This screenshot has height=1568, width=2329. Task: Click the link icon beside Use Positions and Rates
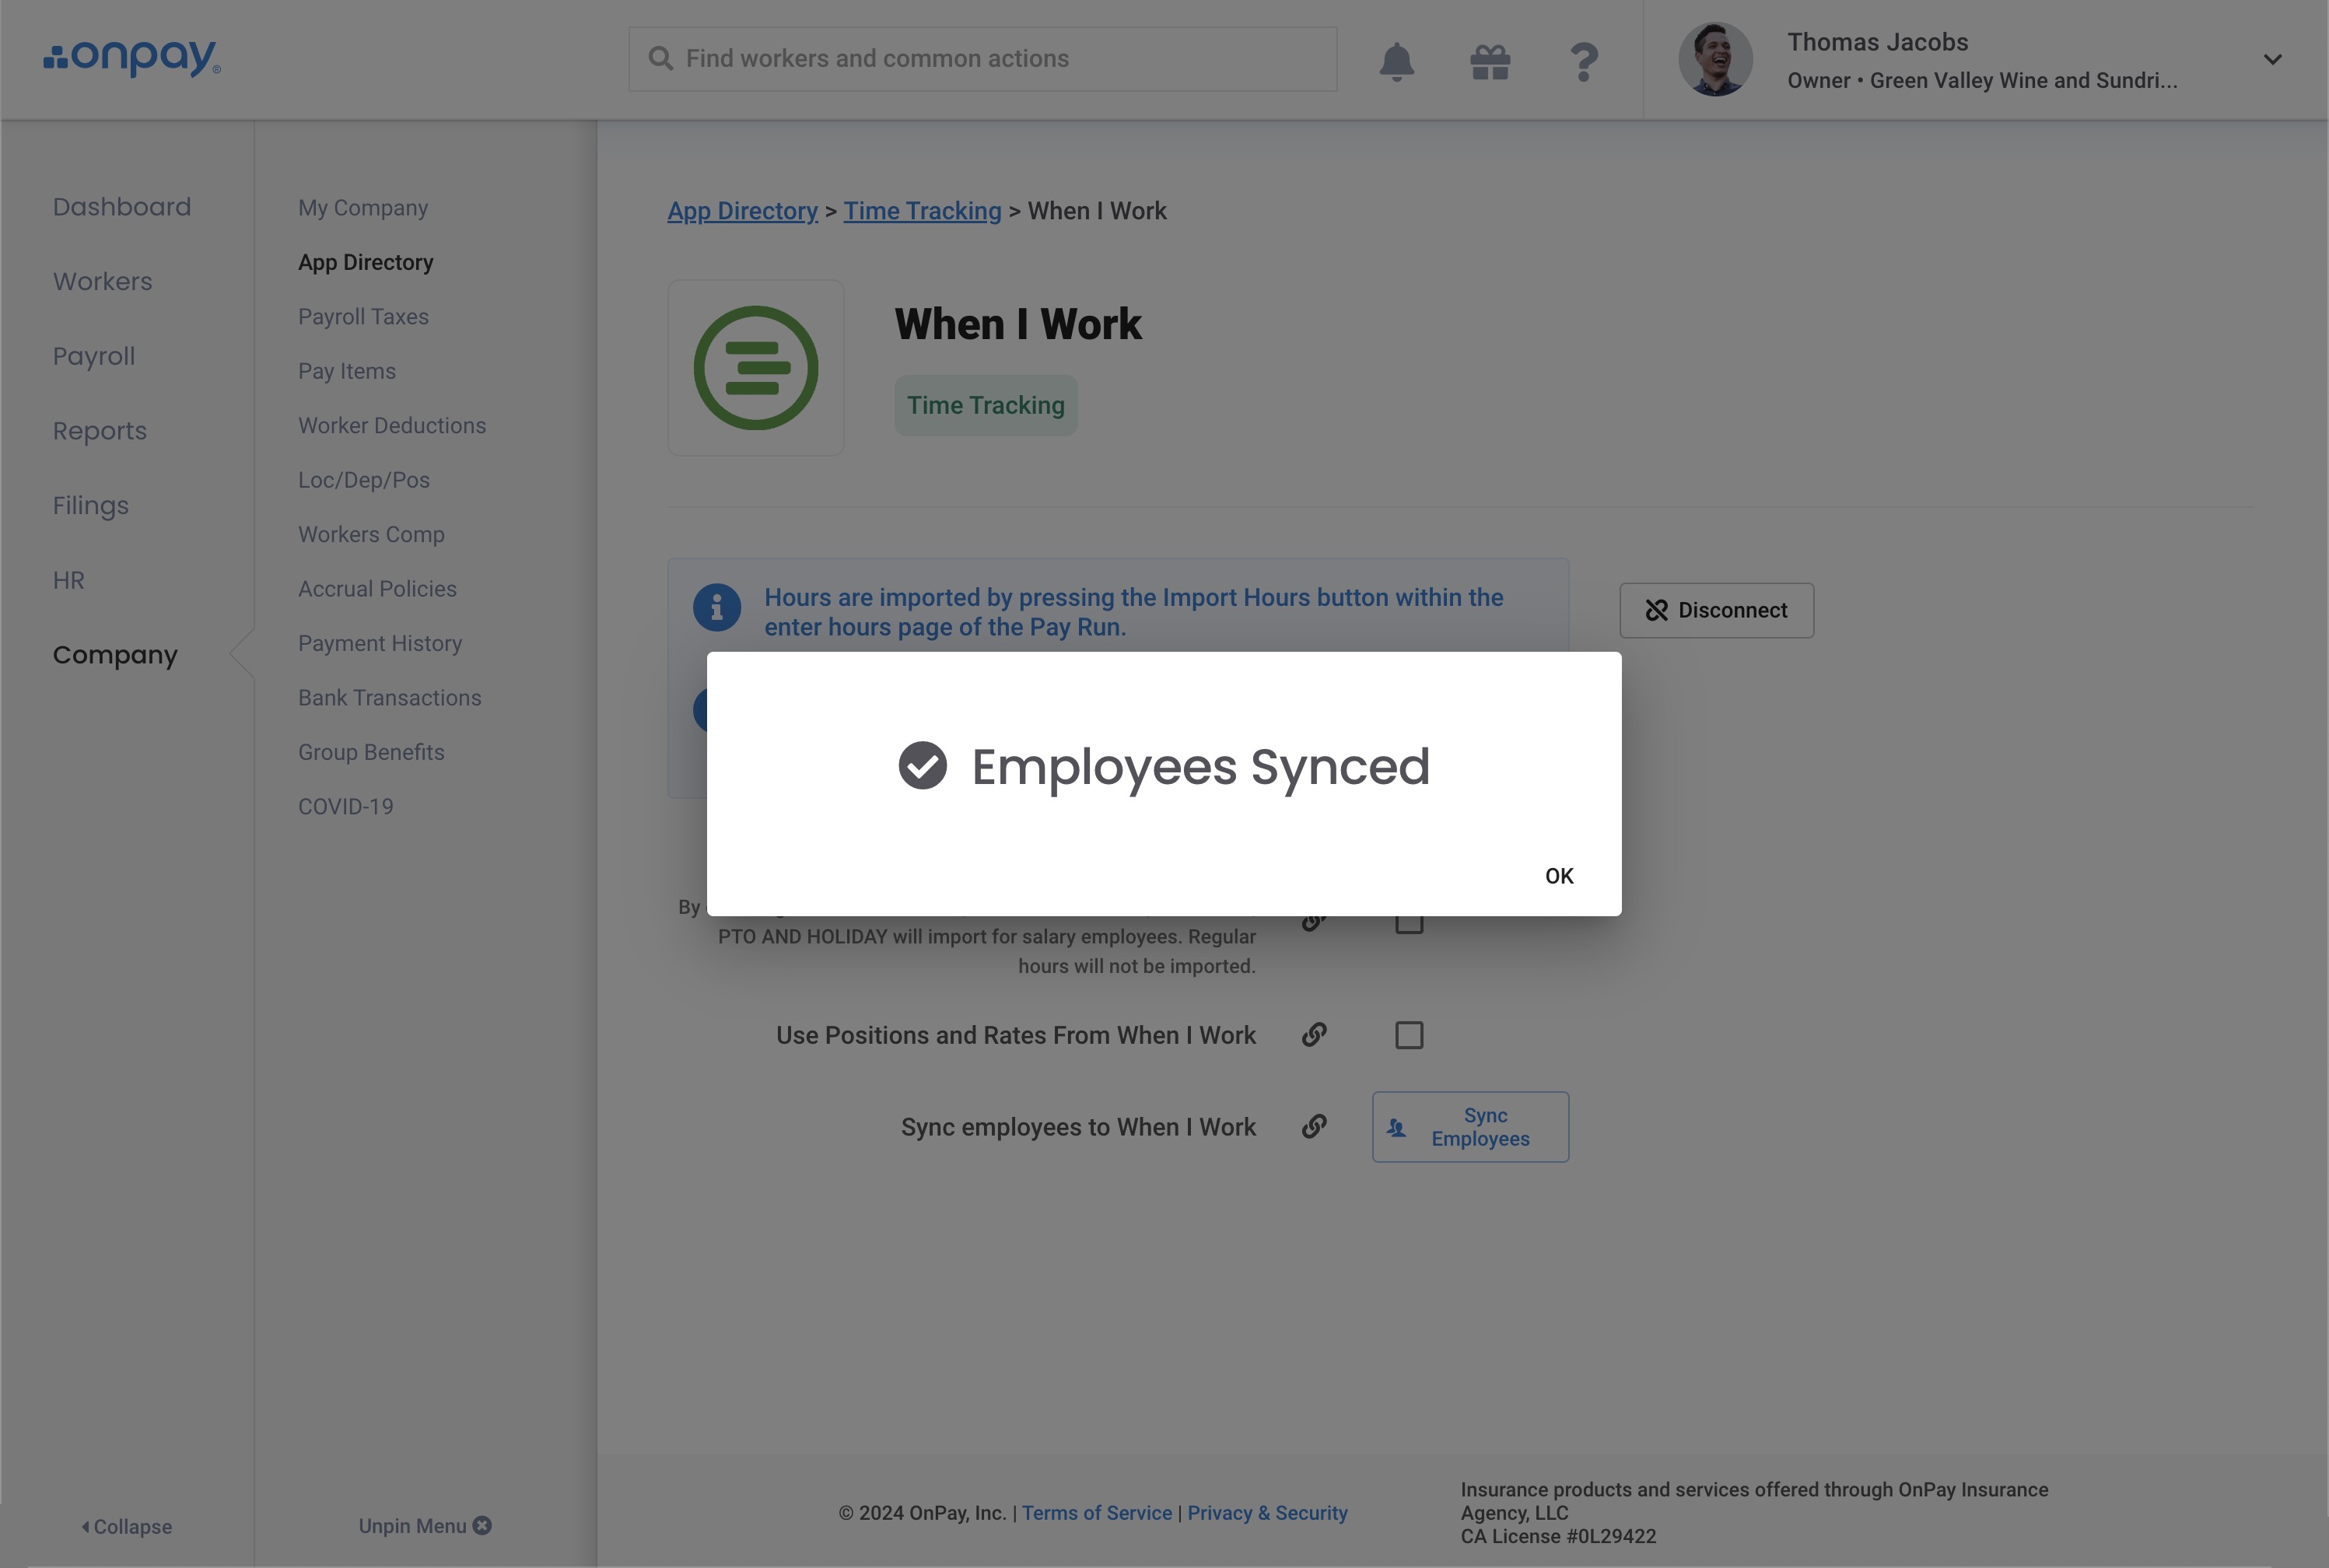pos(1314,1034)
